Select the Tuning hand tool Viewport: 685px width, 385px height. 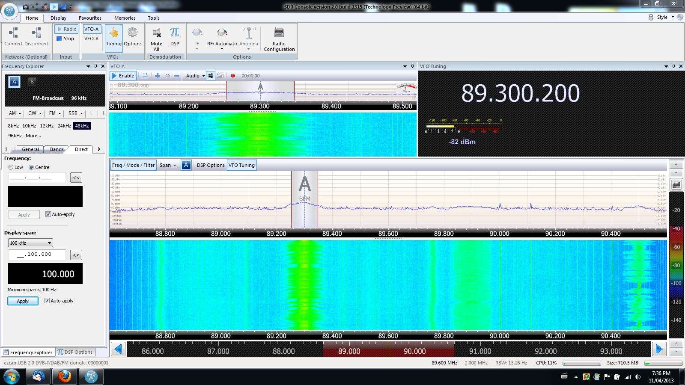[x=113, y=36]
